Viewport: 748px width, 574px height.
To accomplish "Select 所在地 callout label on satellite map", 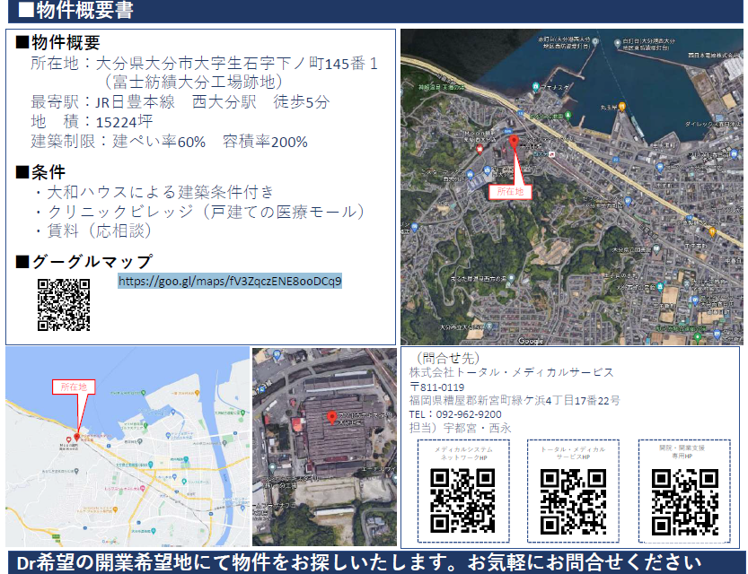I will coord(510,191).
